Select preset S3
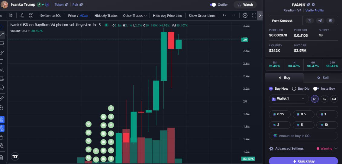Viewport: 342px width, 164px height. click(x=334, y=99)
